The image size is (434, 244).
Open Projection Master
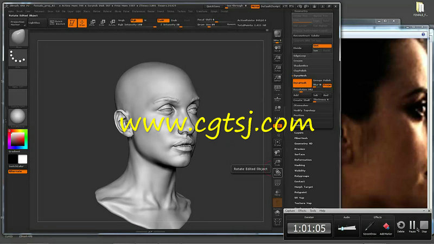[17, 23]
